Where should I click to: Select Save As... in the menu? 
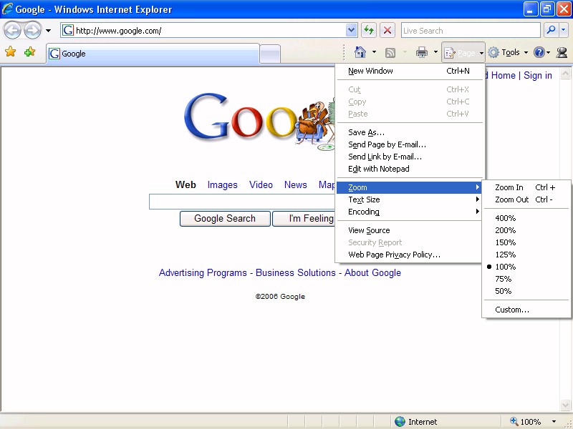click(409, 132)
